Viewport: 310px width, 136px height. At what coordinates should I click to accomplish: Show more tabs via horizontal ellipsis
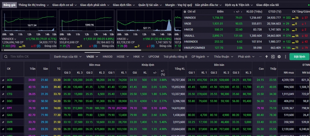[260, 57]
